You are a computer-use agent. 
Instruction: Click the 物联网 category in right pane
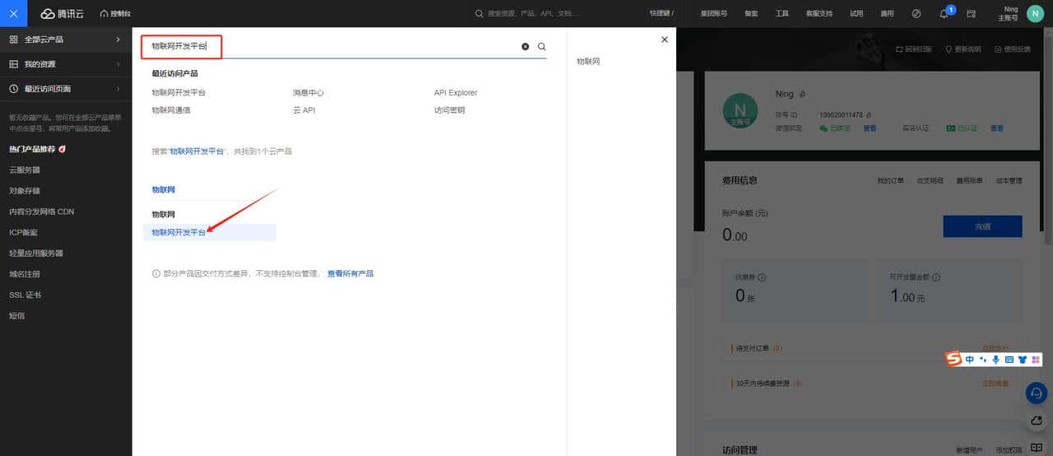click(x=588, y=62)
